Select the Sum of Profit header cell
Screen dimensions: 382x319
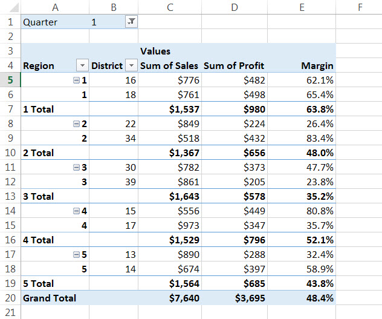point(234,65)
